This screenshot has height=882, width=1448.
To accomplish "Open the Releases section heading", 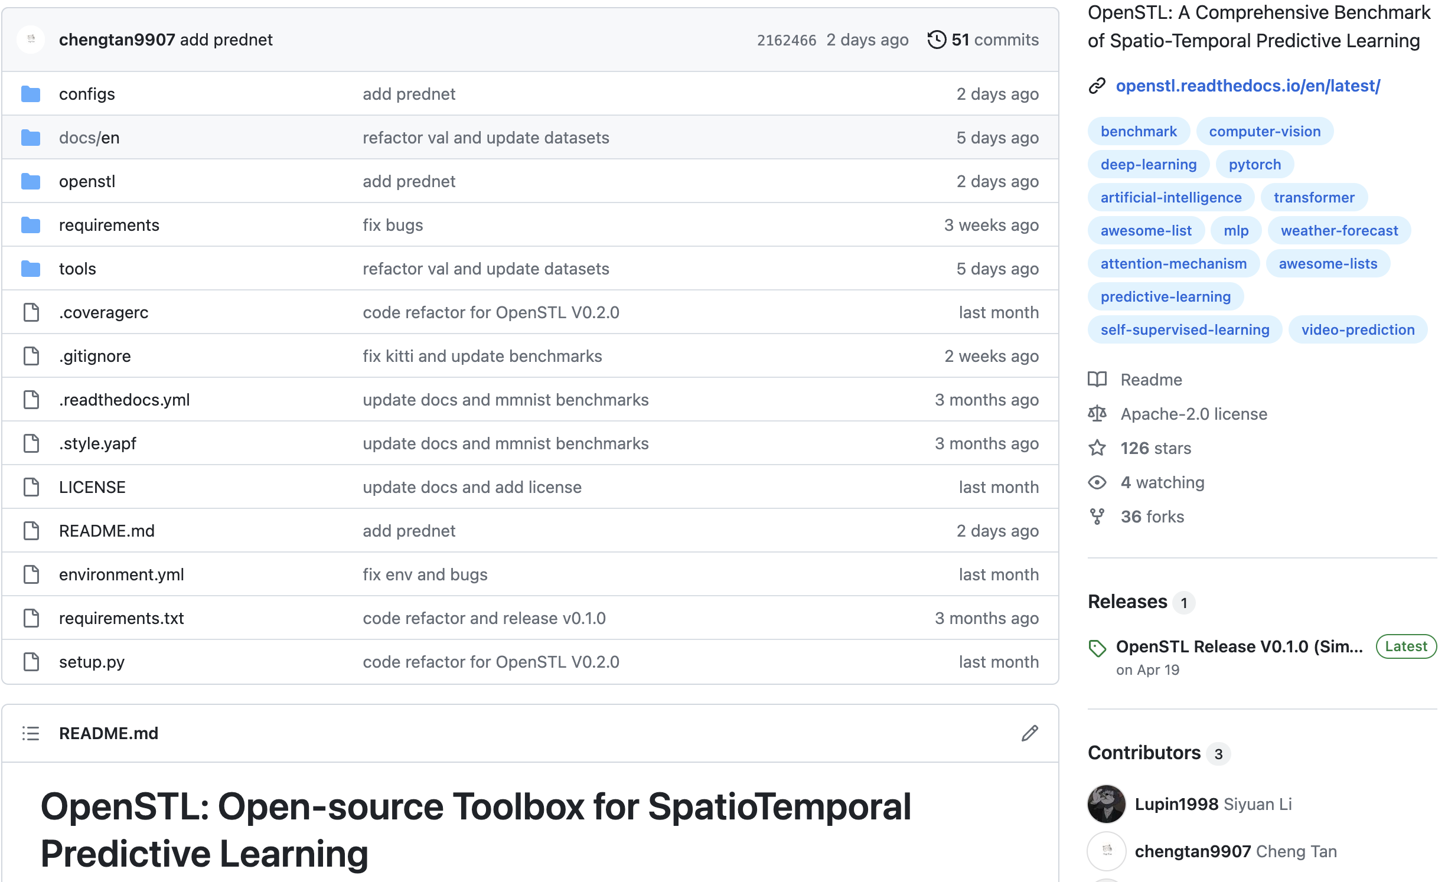I will pos(1127,602).
